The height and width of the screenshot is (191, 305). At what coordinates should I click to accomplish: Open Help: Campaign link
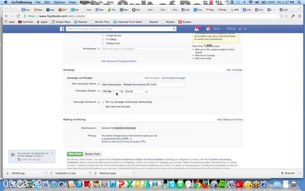tap(234, 70)
